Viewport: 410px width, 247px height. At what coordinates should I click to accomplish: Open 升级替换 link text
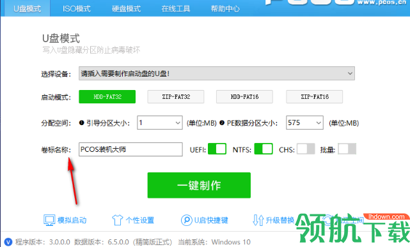(x=280, y=220)
